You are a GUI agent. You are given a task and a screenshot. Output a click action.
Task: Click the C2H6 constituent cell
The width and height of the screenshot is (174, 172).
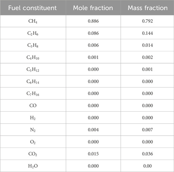click(x=33, y=33)
